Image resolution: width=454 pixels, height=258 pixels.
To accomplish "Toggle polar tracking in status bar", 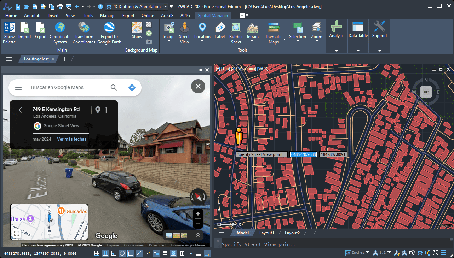I will point(122,253).
